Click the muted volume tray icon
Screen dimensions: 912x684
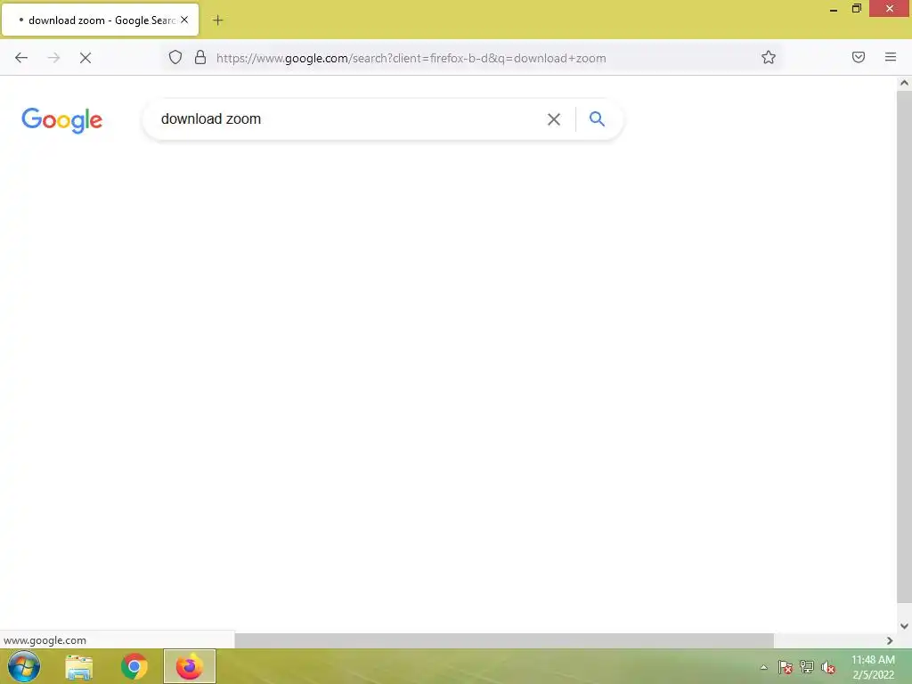(x=828, y=667)
